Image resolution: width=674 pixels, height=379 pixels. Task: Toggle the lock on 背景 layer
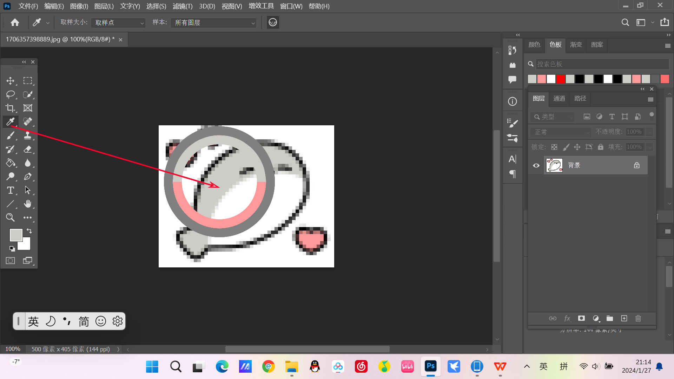pos(637,165)
